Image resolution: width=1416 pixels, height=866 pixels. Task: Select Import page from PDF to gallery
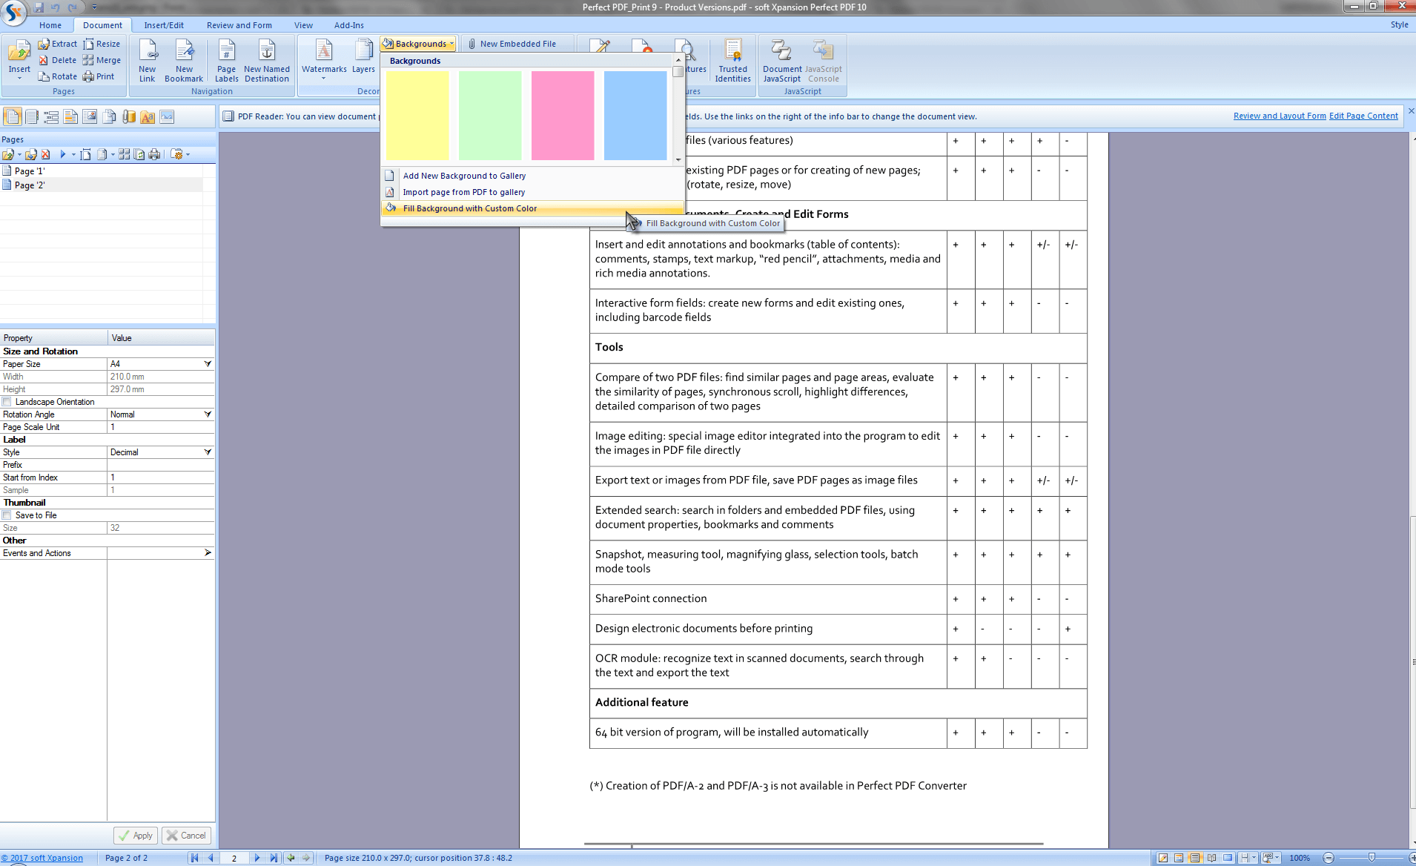[x=532, y=192]
